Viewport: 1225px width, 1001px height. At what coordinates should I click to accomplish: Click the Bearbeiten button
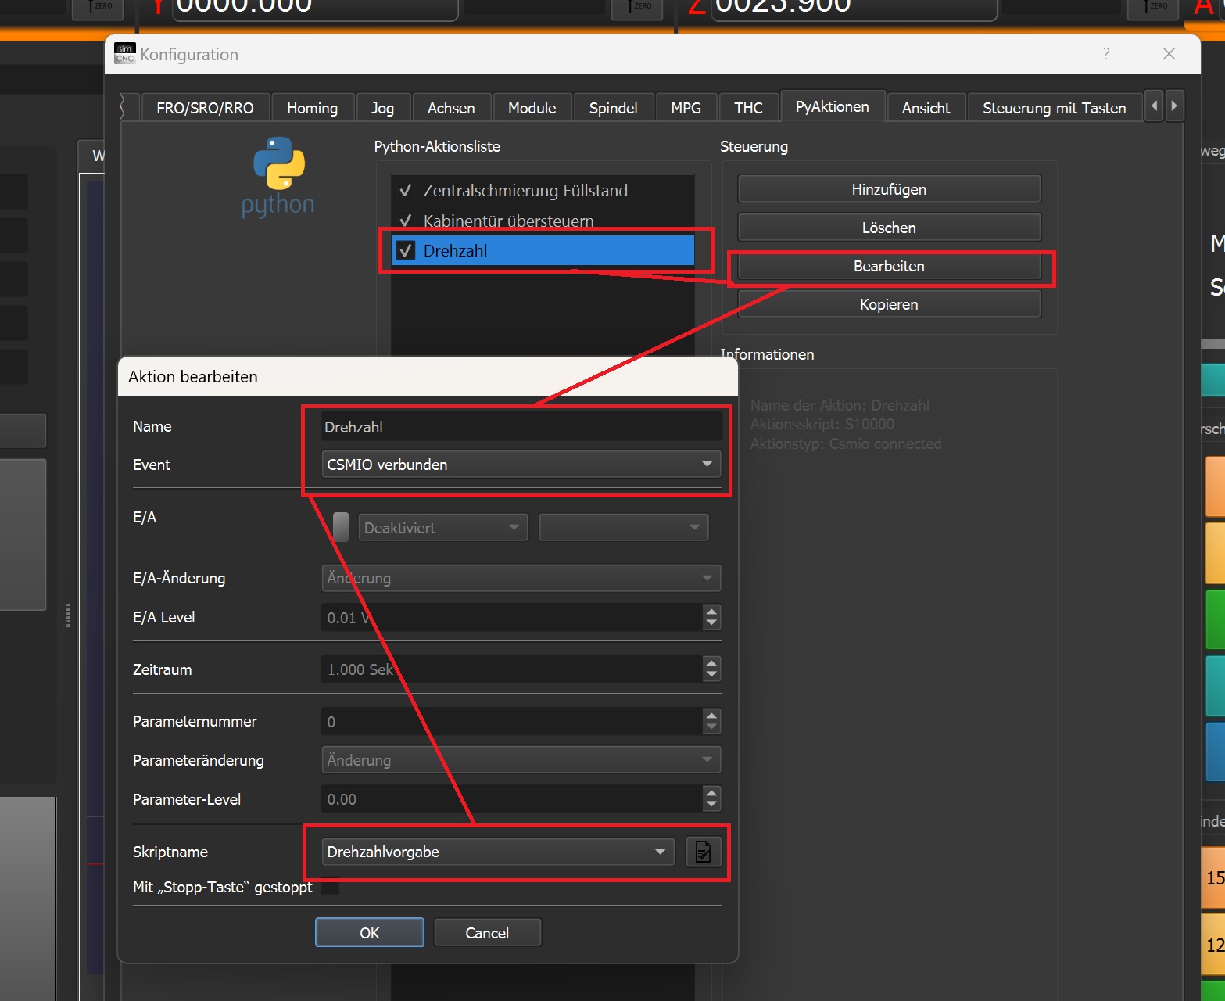[x=889, y=266]
